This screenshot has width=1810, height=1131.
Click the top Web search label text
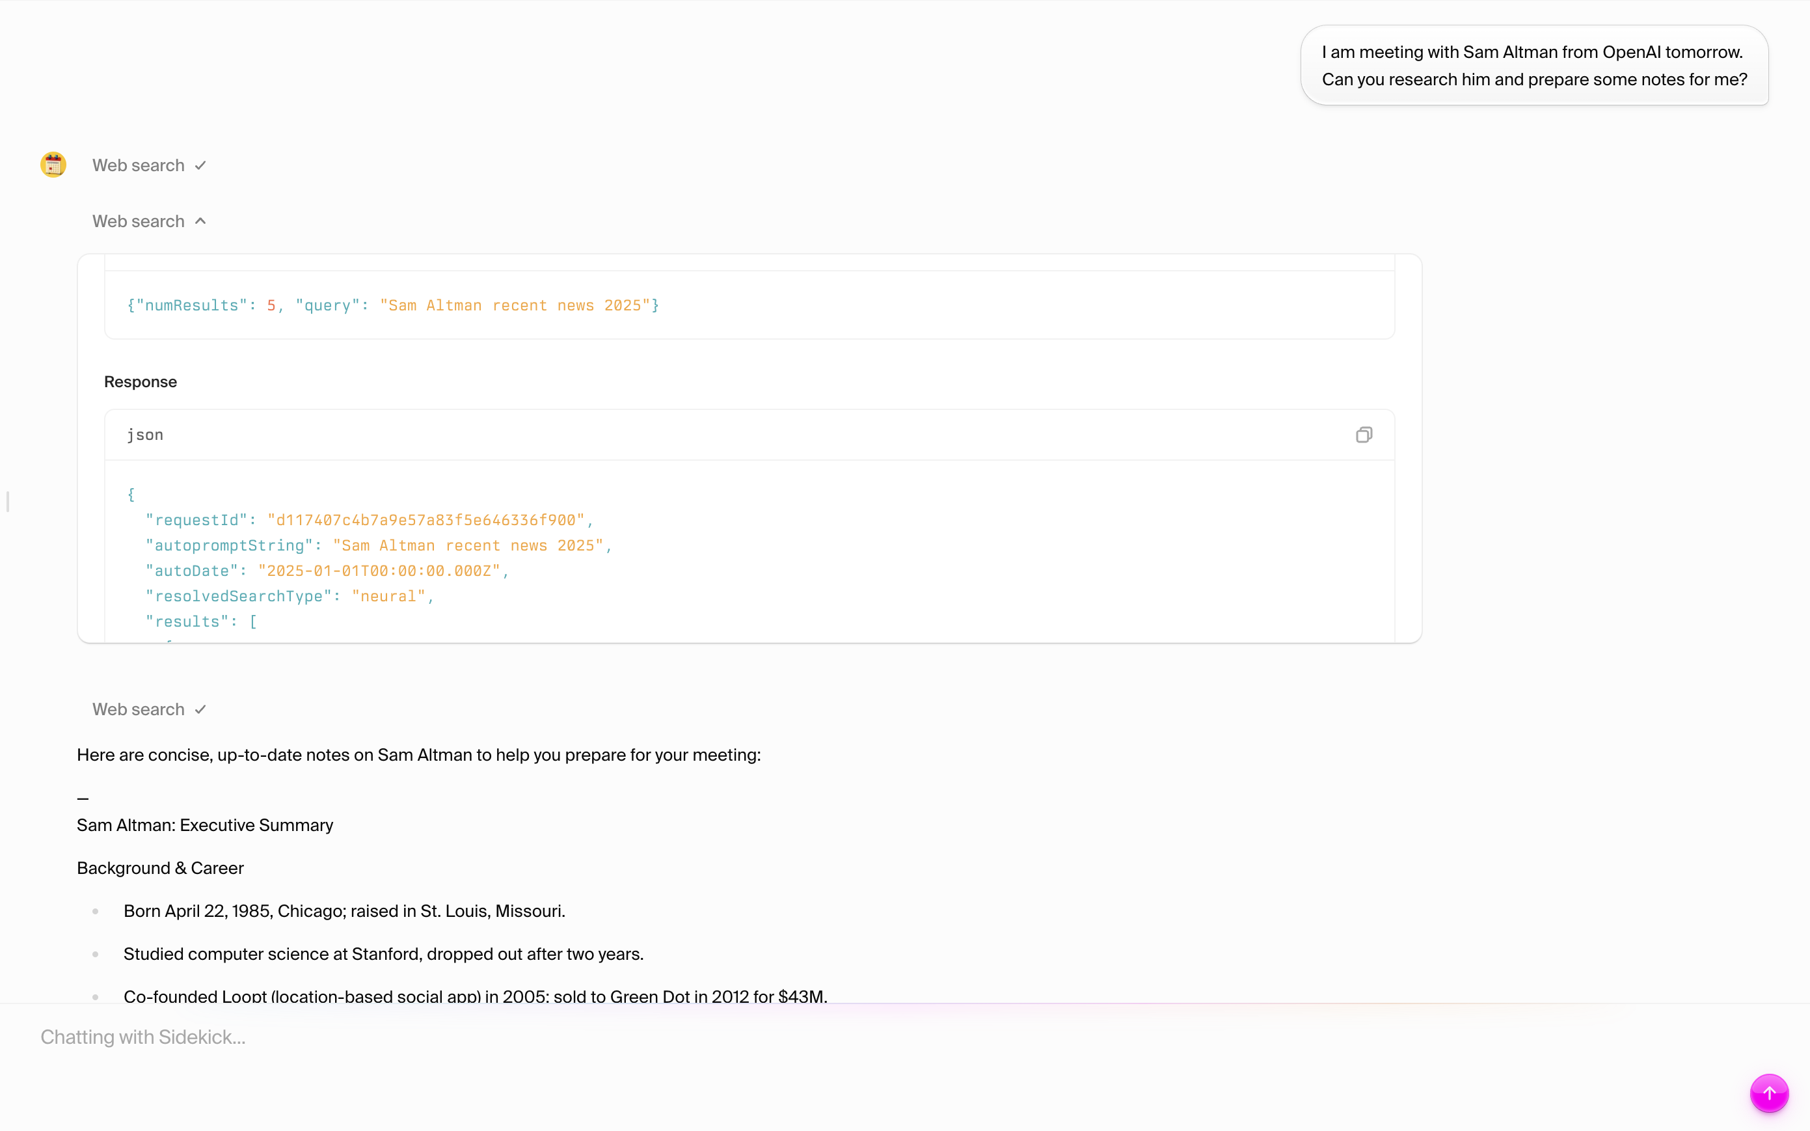(x=137, y=165)
